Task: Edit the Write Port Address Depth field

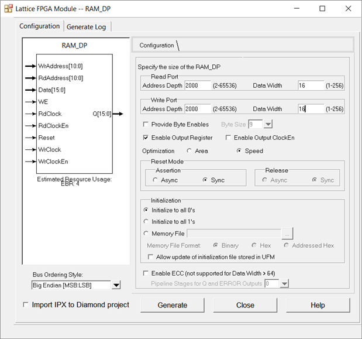Action: 198,109
